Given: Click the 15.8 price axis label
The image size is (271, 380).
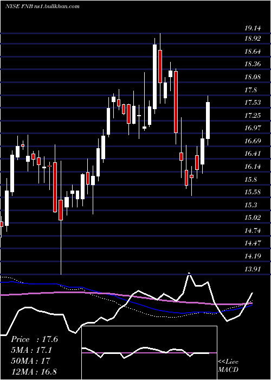Looking at the screenshot, I should (250, 180).
